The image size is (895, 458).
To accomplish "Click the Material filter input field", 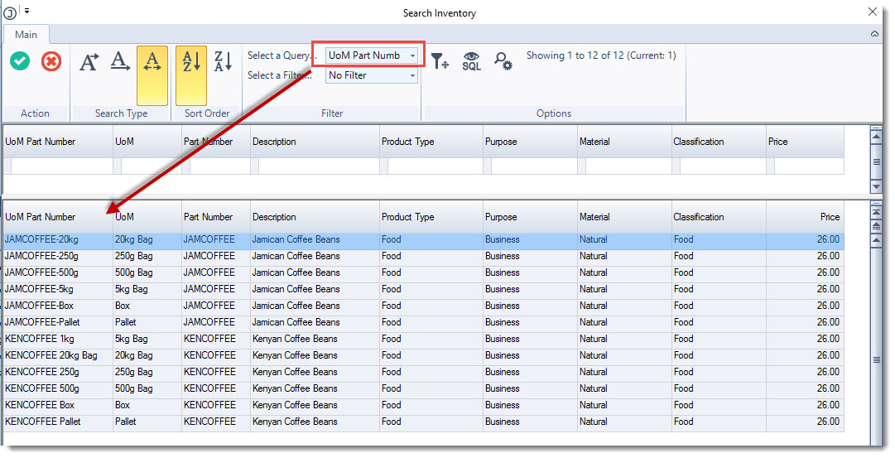I will [628, 166].
